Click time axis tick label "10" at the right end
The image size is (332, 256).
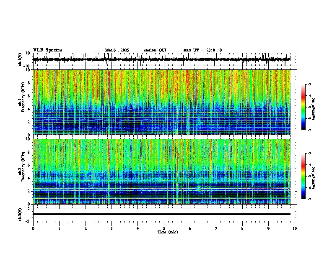click(295, 228)
